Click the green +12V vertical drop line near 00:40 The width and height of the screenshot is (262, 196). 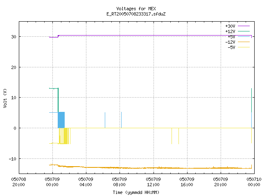58,100
